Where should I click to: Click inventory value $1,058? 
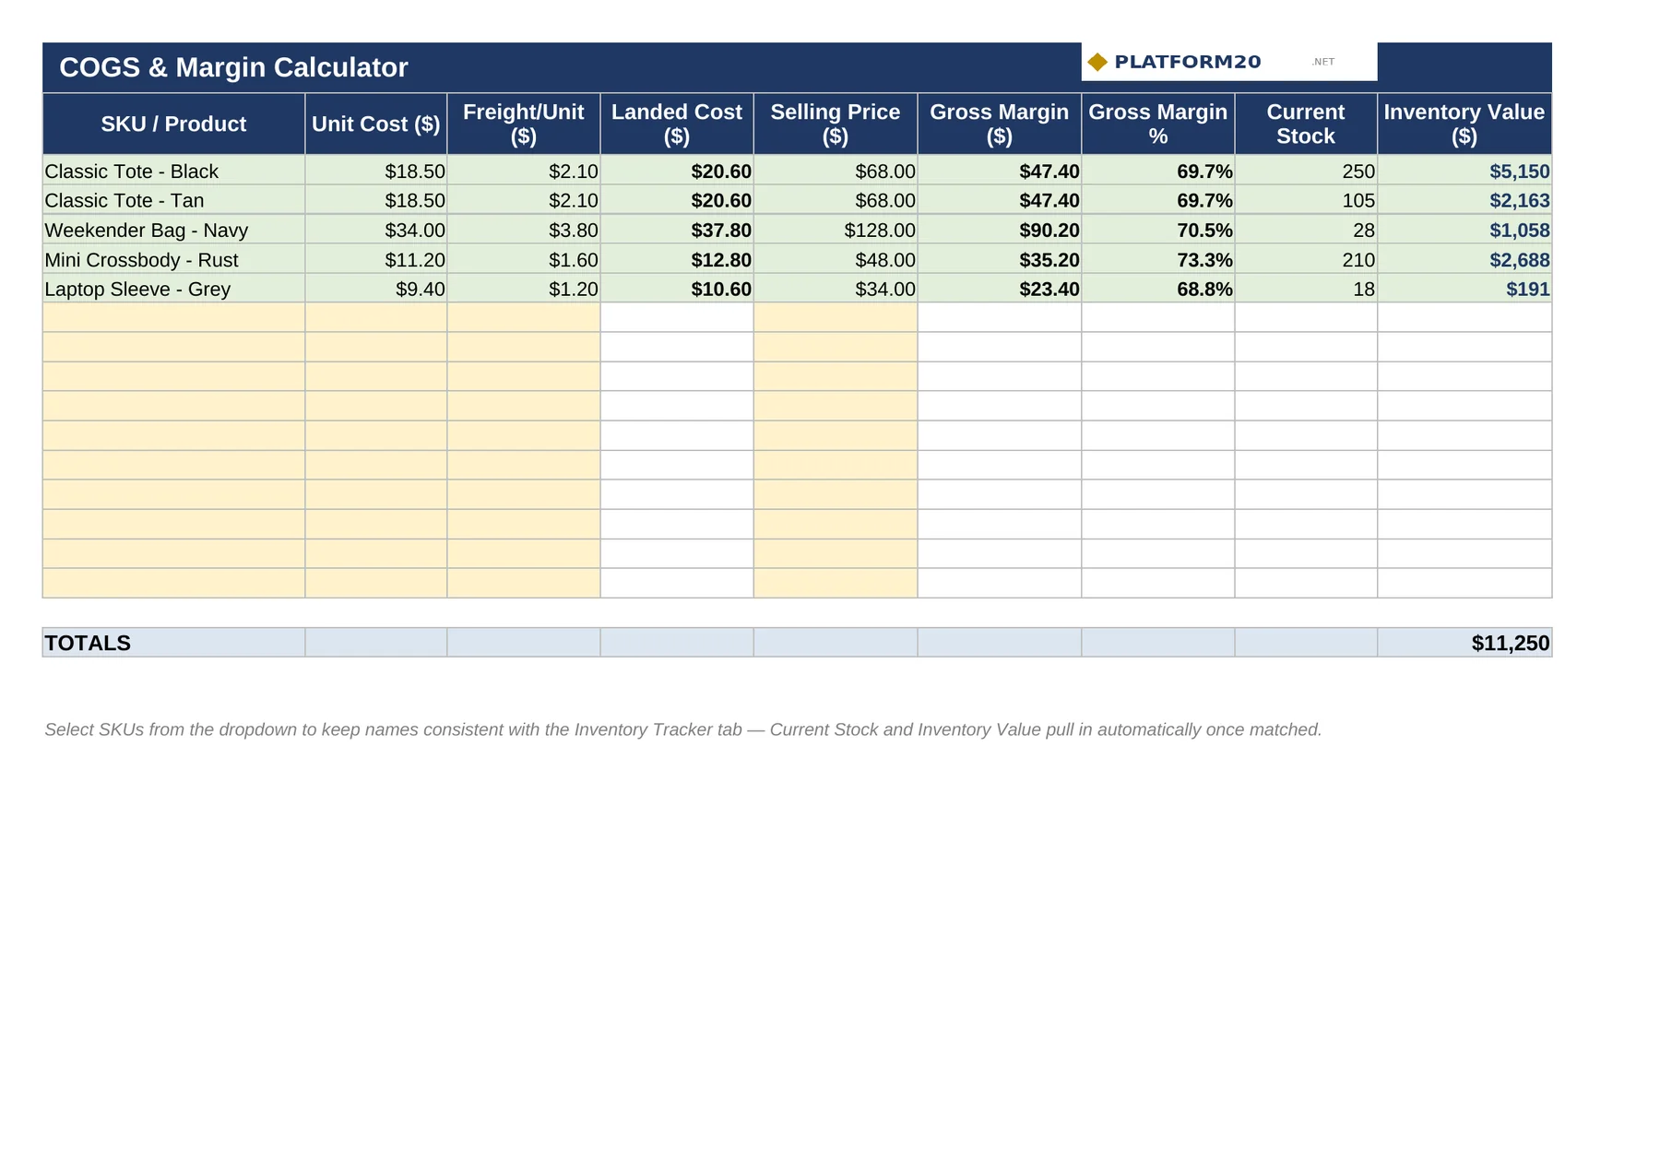coord(1464,230)
